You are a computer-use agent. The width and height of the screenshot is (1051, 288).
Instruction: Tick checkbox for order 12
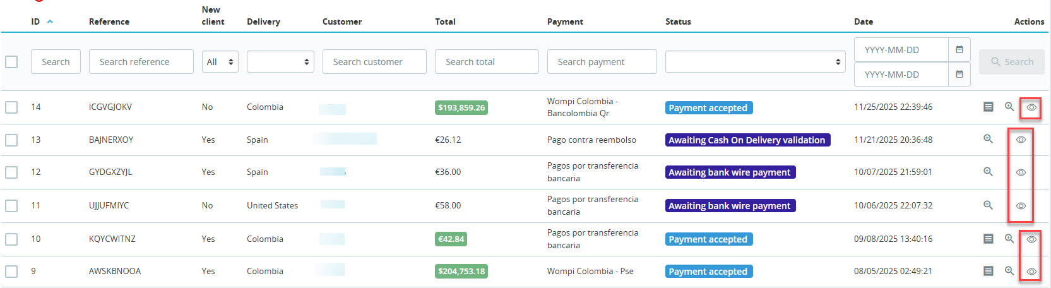pos(11,172)
